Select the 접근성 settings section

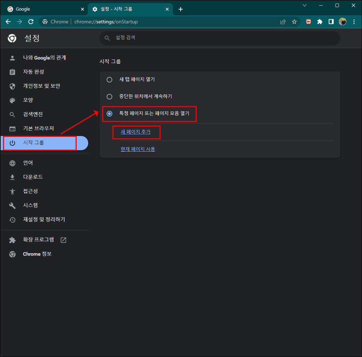30,191
